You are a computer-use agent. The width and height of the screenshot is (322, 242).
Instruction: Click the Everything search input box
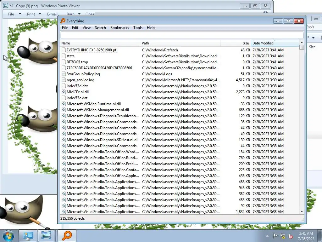[182, 35]
